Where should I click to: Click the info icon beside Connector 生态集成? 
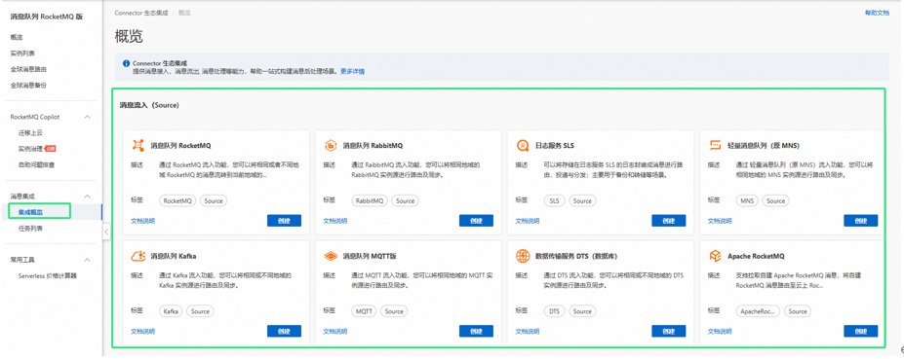tap(126, 63)
